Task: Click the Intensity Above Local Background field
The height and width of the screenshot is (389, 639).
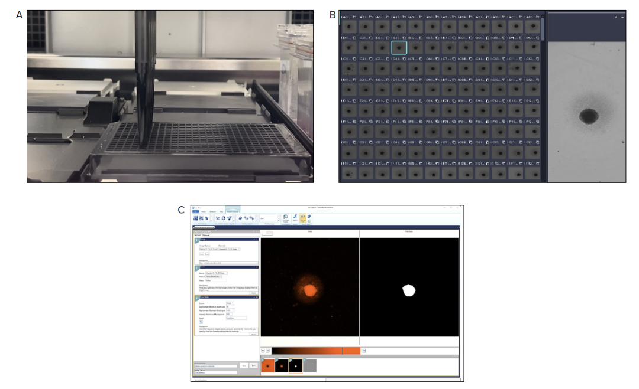Action: point(229,314)
